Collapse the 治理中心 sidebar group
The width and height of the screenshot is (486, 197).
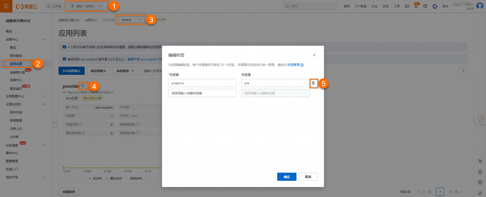tap(45, 39)
